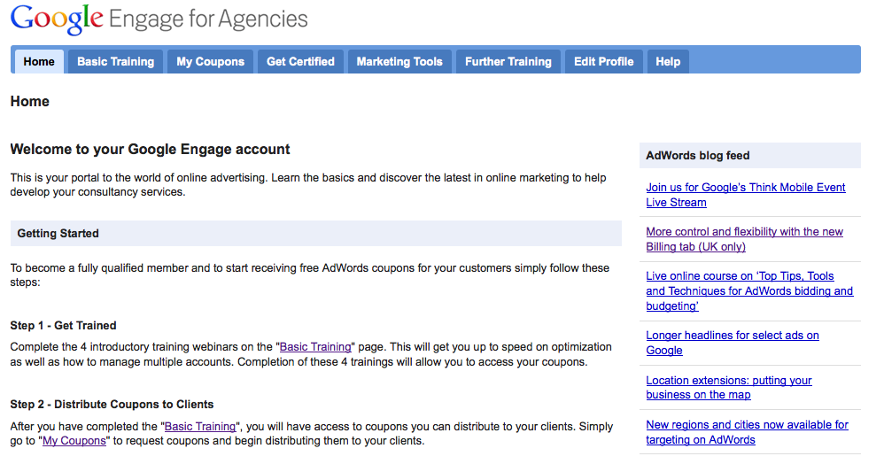Click the AdWords blog feed header
Image resolution: width=884 pixels, height=464 pixels.
click(698, 156)
